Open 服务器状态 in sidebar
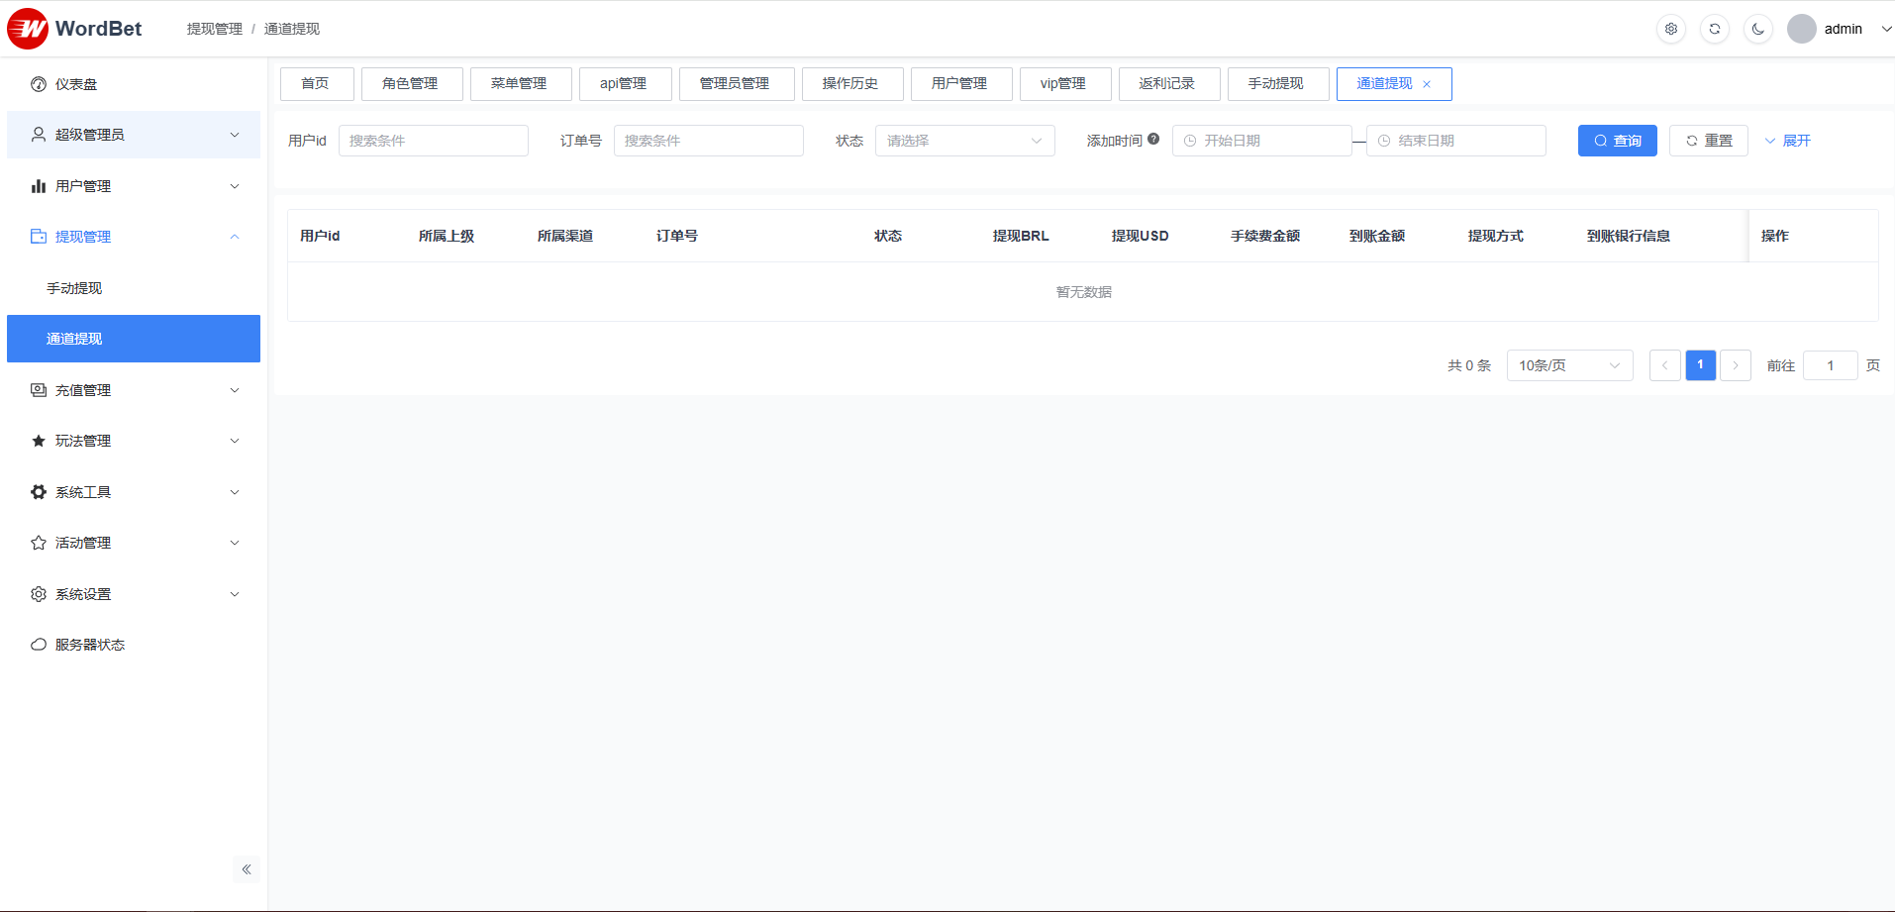The width and height of the screenshot is (1895, 912). 89,645
